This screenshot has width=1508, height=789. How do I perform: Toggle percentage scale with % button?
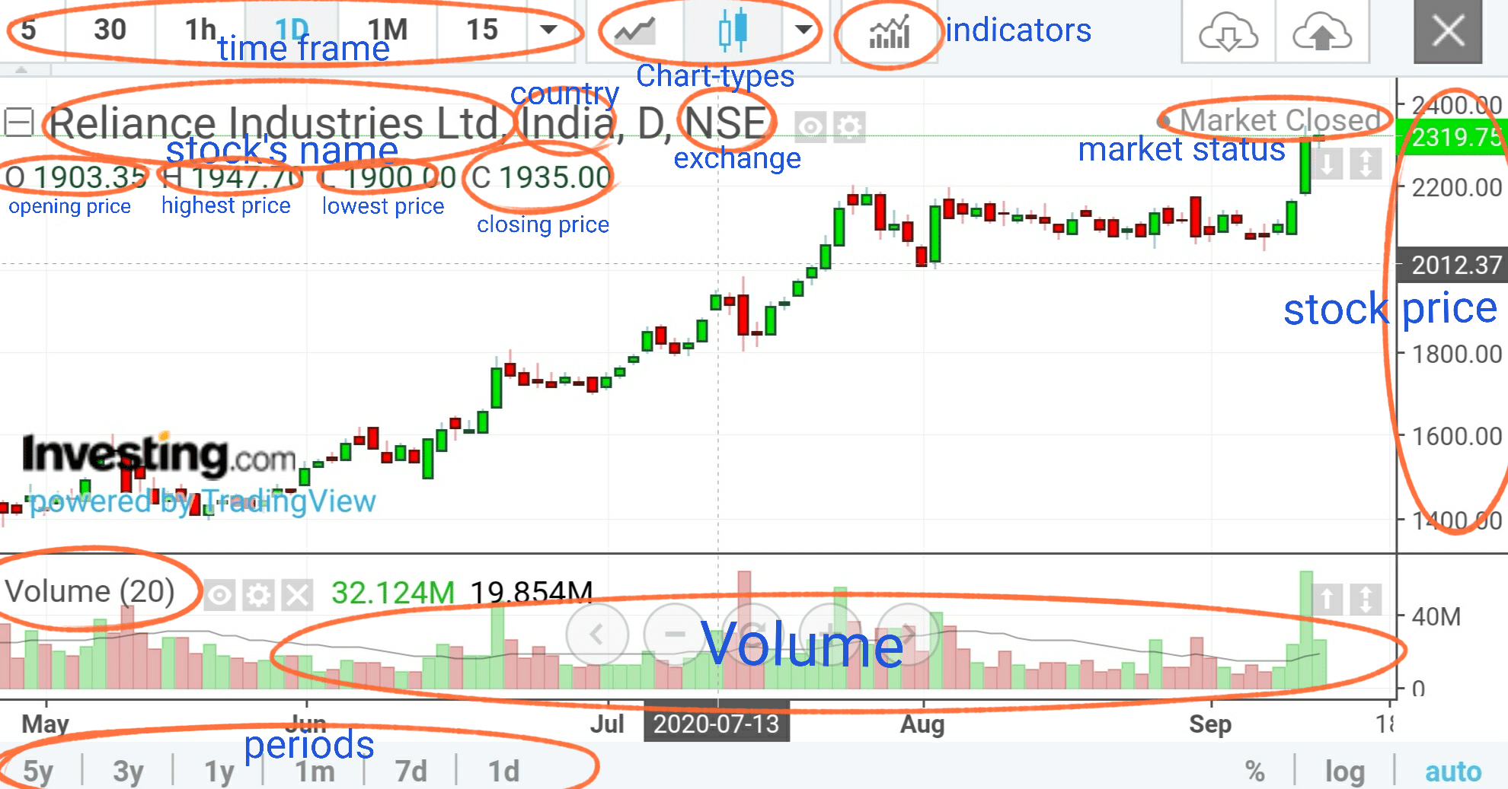pos(1255,771)
